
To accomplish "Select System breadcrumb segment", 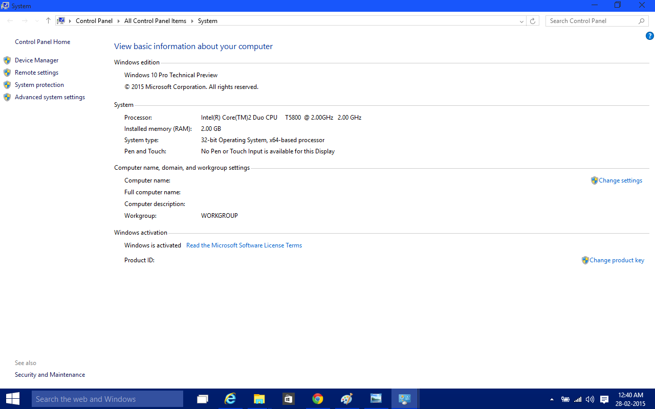I will click(x=208, y=21).
